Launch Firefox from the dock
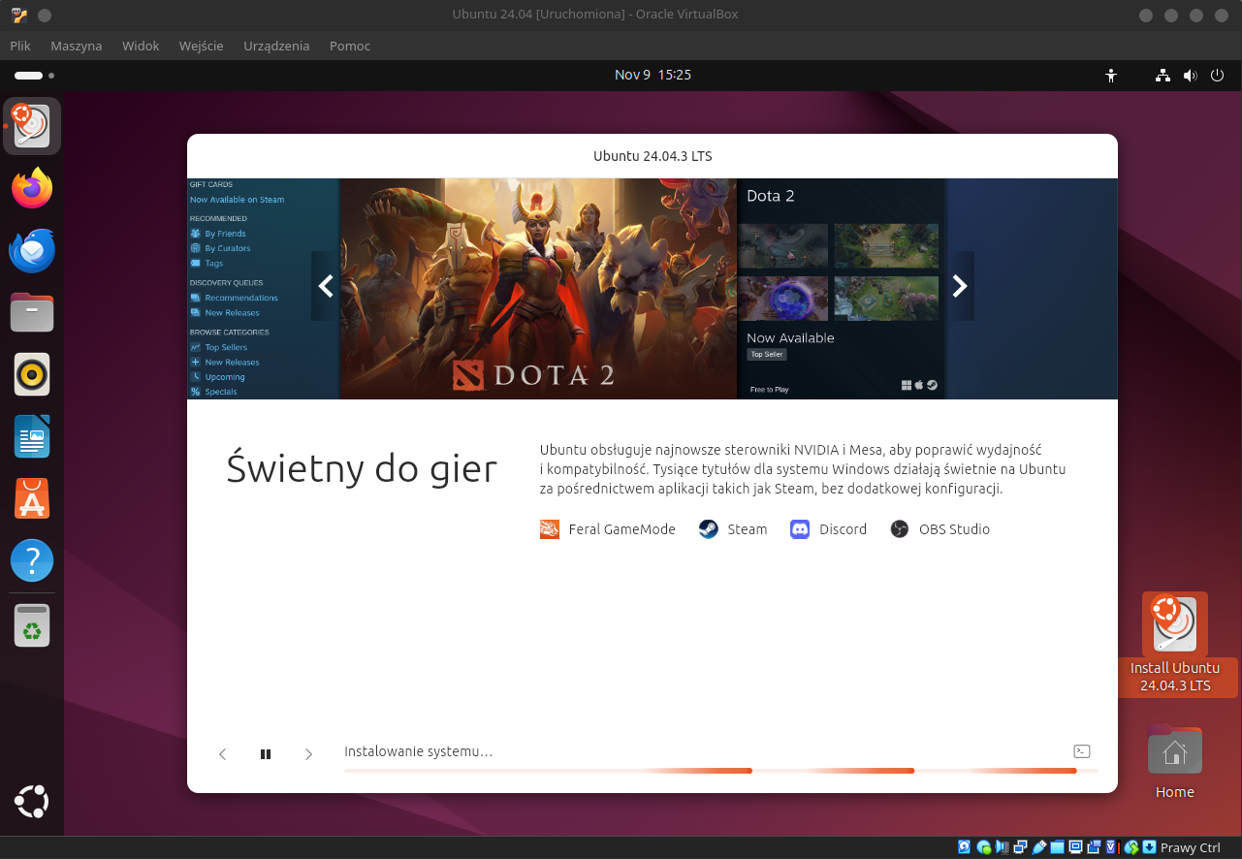 pos(32,187)
